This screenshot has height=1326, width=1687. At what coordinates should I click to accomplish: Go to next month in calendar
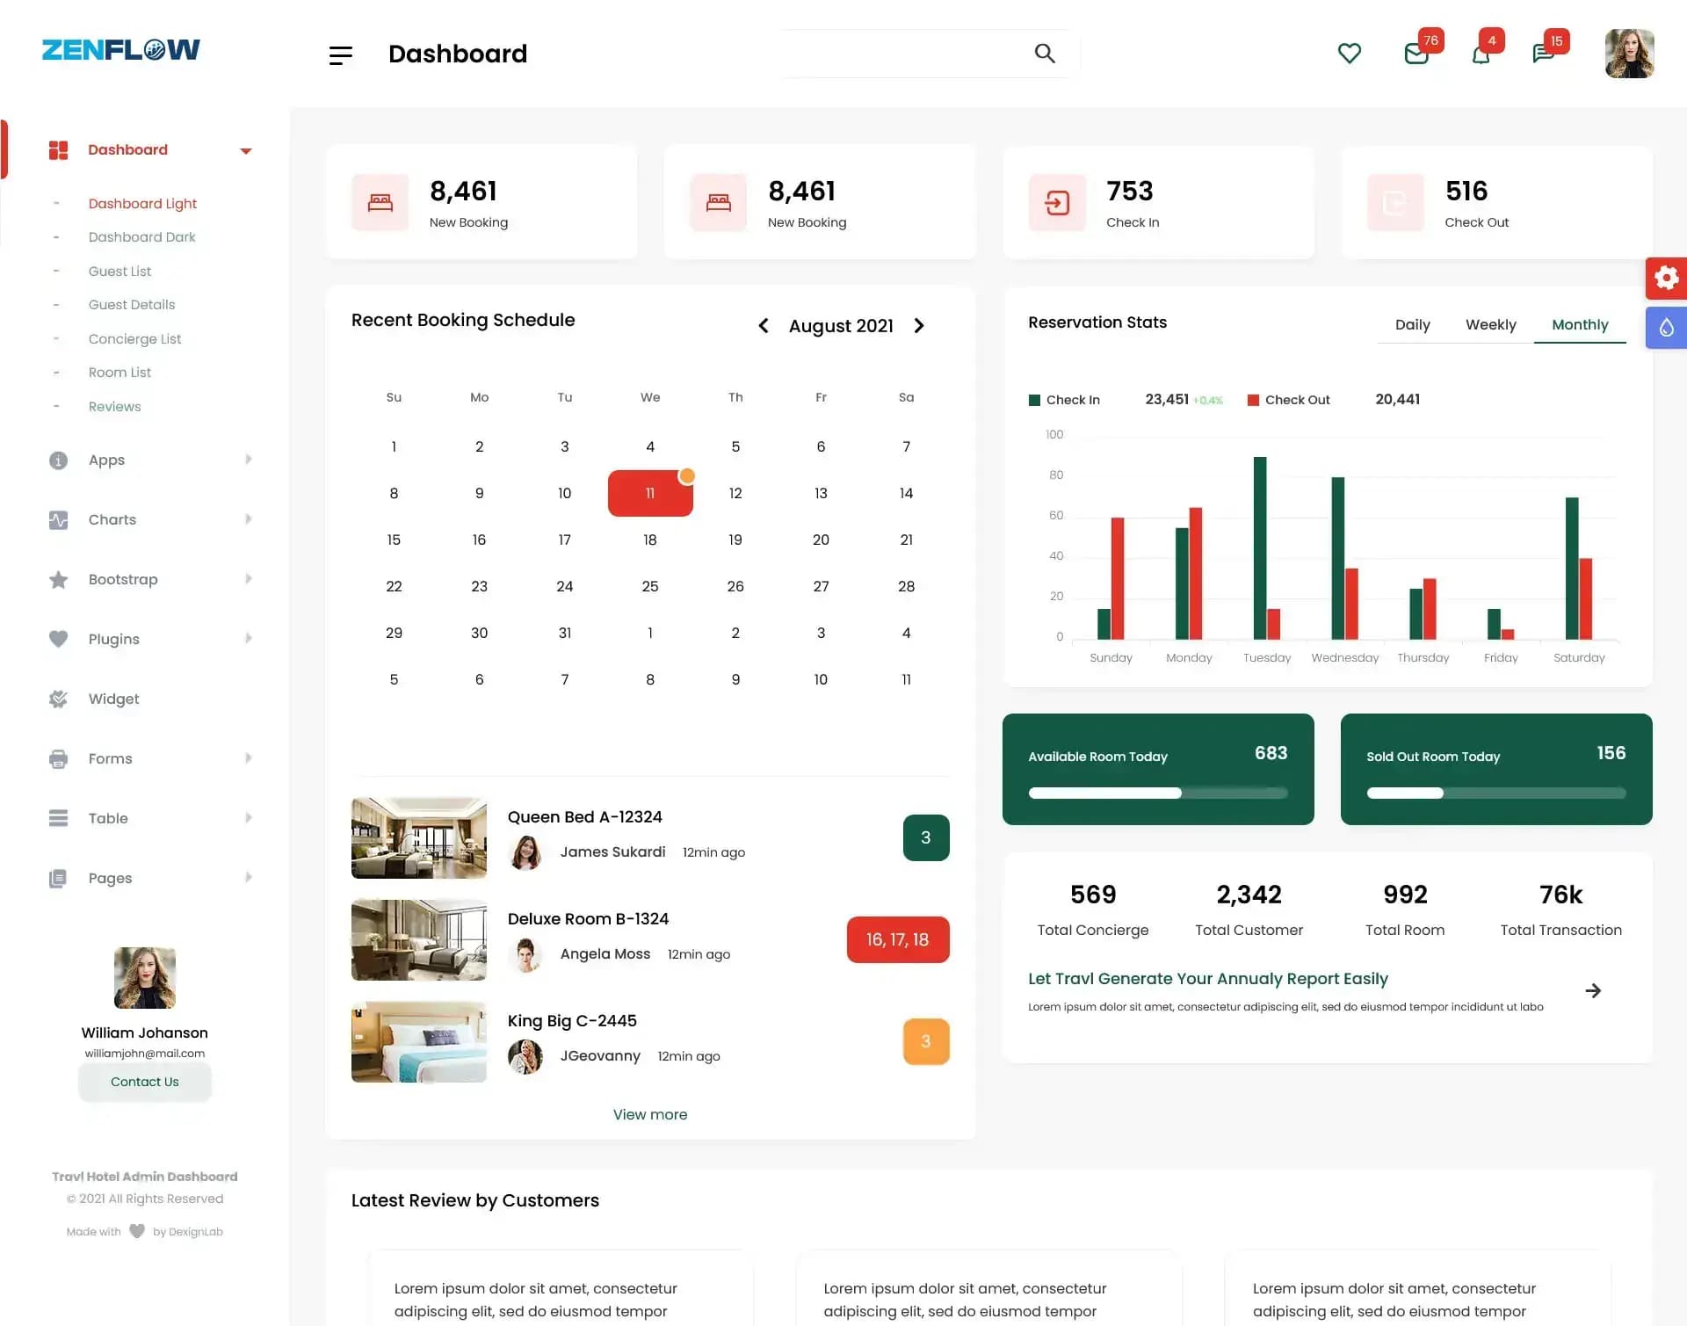pyautogui.click(x=919, y=326)
